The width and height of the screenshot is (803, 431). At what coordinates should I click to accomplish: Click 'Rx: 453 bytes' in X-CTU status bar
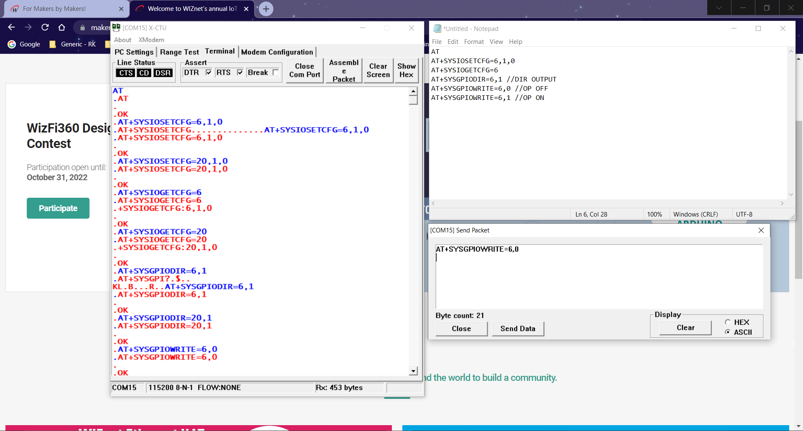coord(339,388)
